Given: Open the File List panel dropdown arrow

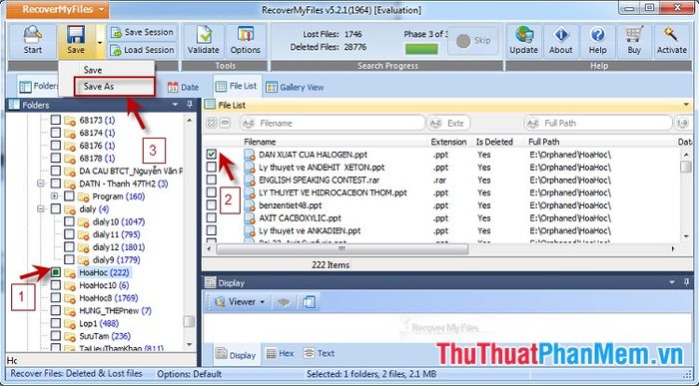Looking at the screenshot, I should 686,105.
